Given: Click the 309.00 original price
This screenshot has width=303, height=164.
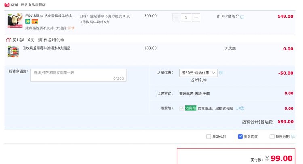Looking at the screenshot, I should [150, 16].
